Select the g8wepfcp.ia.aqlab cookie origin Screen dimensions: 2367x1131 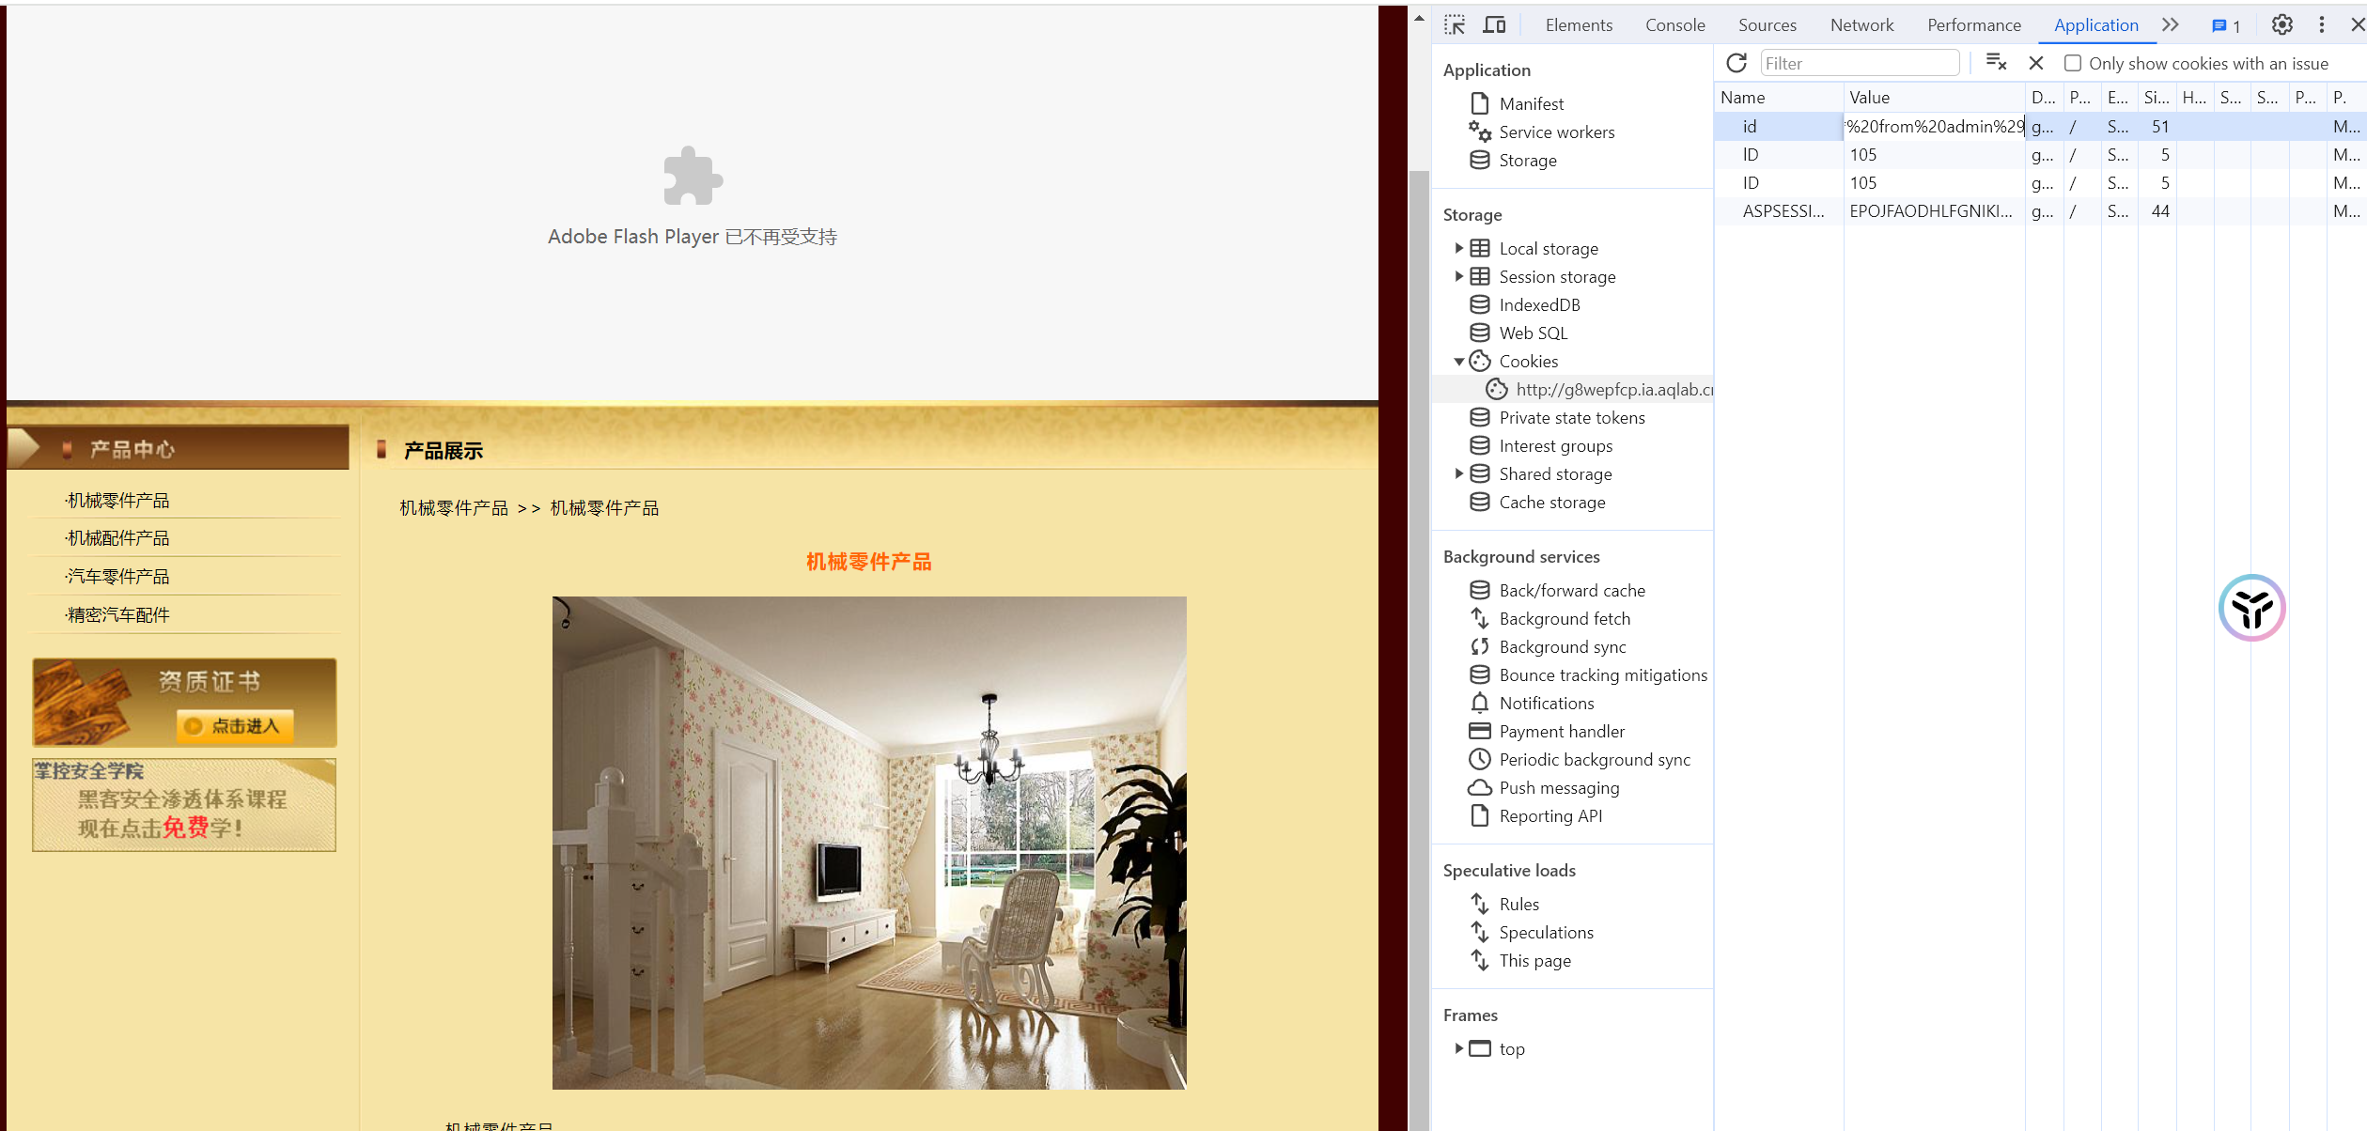(1612, 389)
